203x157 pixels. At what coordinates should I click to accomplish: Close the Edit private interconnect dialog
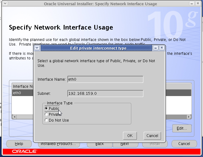tap(162, 48)
